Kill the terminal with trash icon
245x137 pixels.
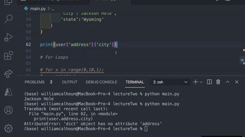(x=218, y=82)
